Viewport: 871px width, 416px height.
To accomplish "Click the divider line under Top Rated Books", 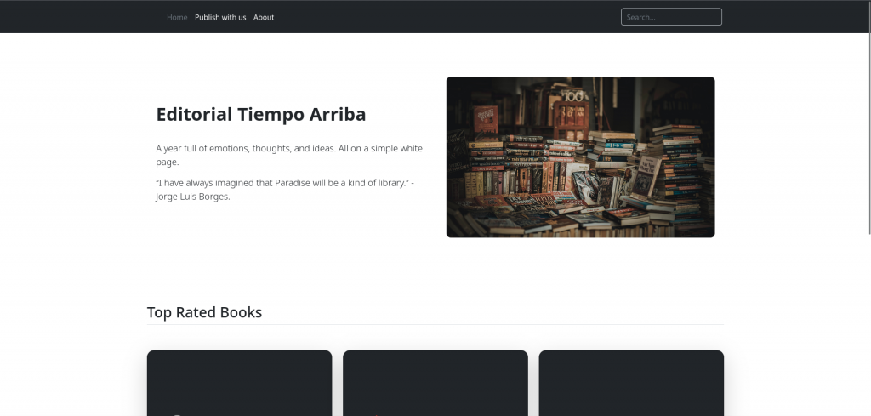I will [435, 325].
